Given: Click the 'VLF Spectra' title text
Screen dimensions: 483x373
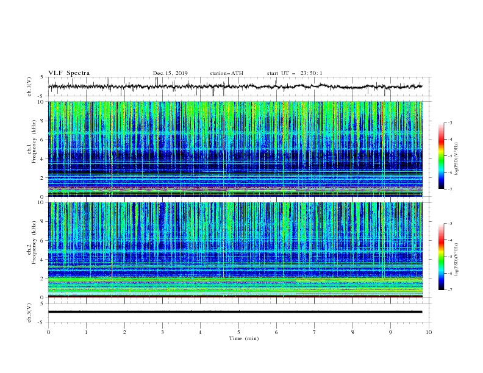Looking at the screenshot, I should (69, 73).
